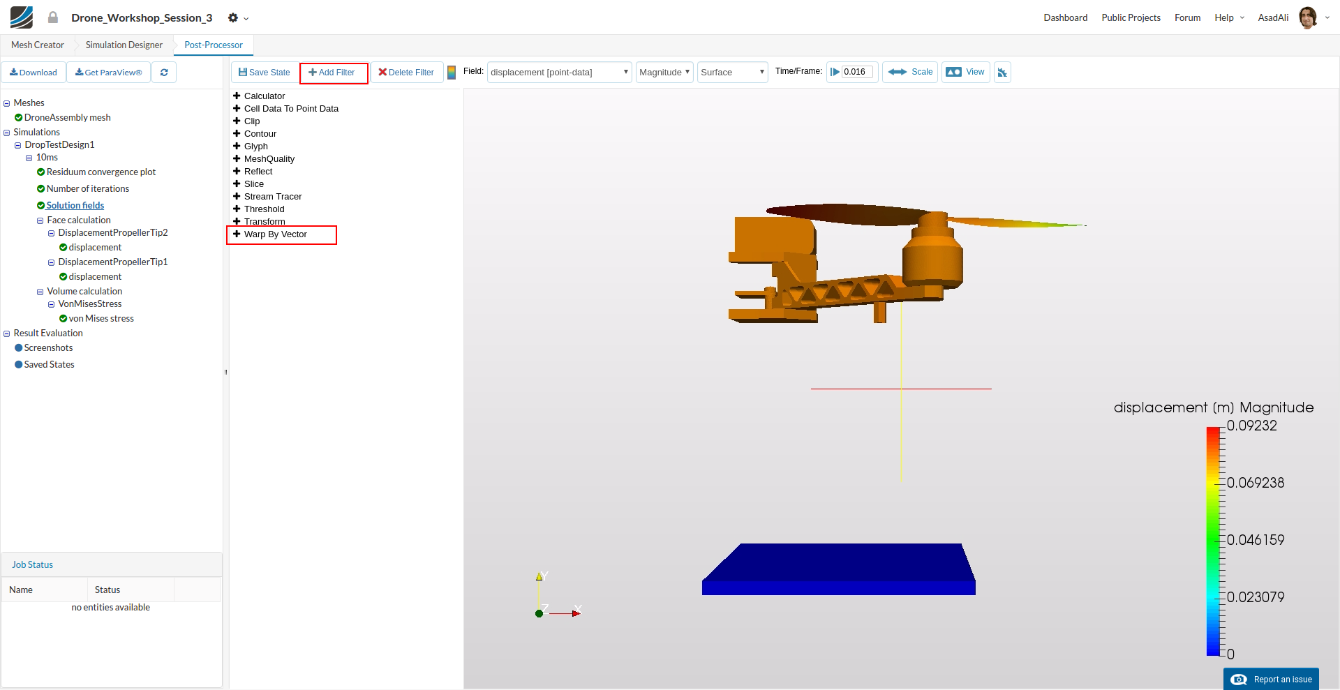This screenshot has width=1340, height=690.
Task: Click the last toolbar icon after View
Action: point(1002,73)
